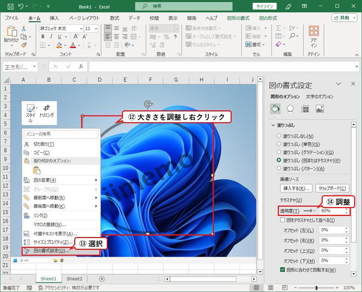
Task: Click the クリップボード(C) button
Action: click(332, 188)
